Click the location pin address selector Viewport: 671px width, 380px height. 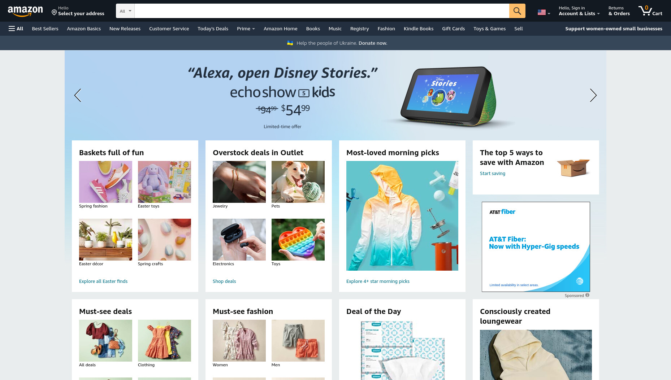click(x=78, y=11)
